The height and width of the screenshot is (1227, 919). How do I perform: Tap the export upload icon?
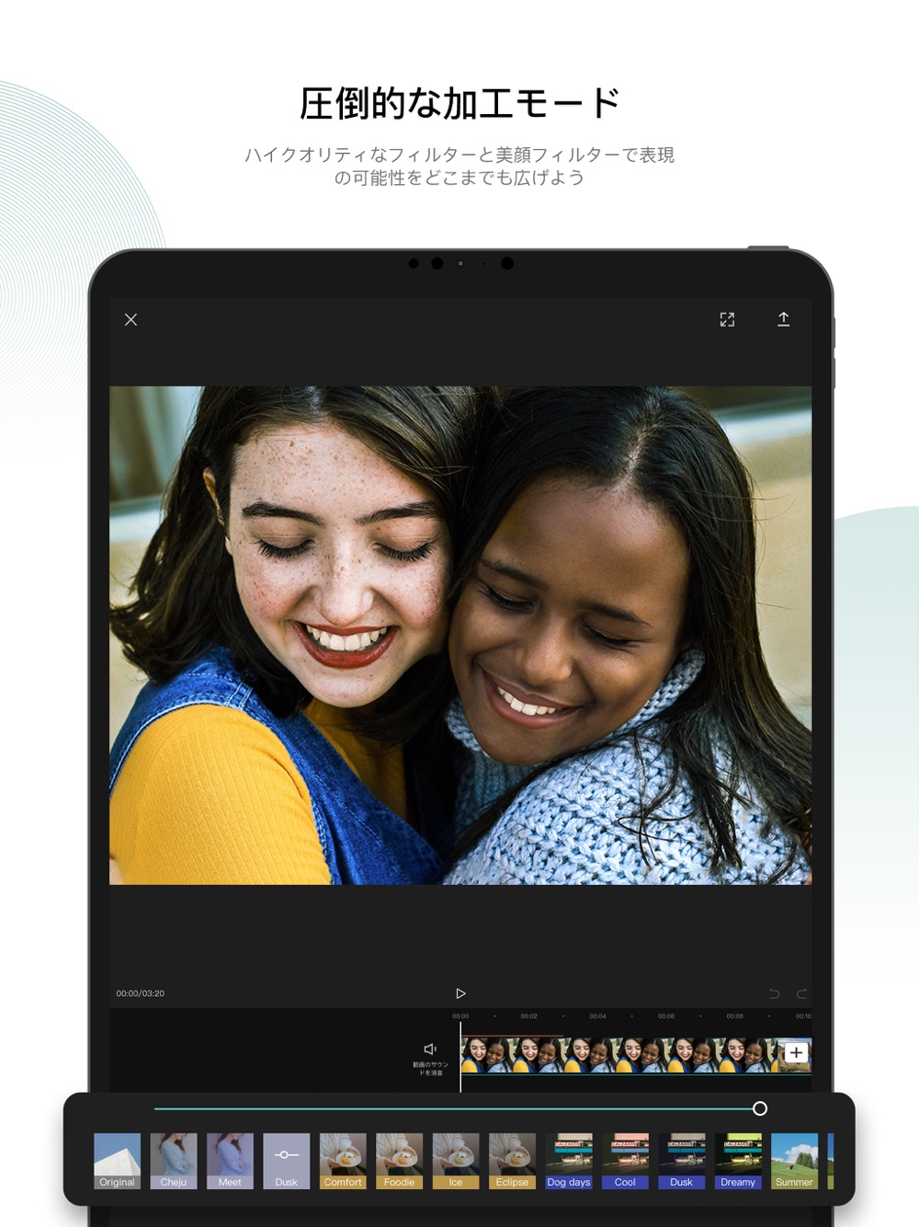(x=783, y=319)
